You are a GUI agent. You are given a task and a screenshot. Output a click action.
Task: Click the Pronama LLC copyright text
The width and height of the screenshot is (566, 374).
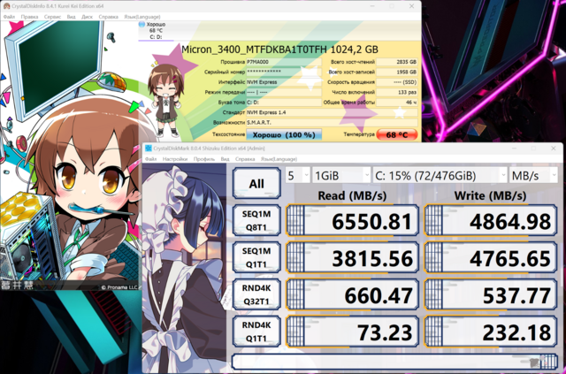pyautogui.click(x=119, y=287)
